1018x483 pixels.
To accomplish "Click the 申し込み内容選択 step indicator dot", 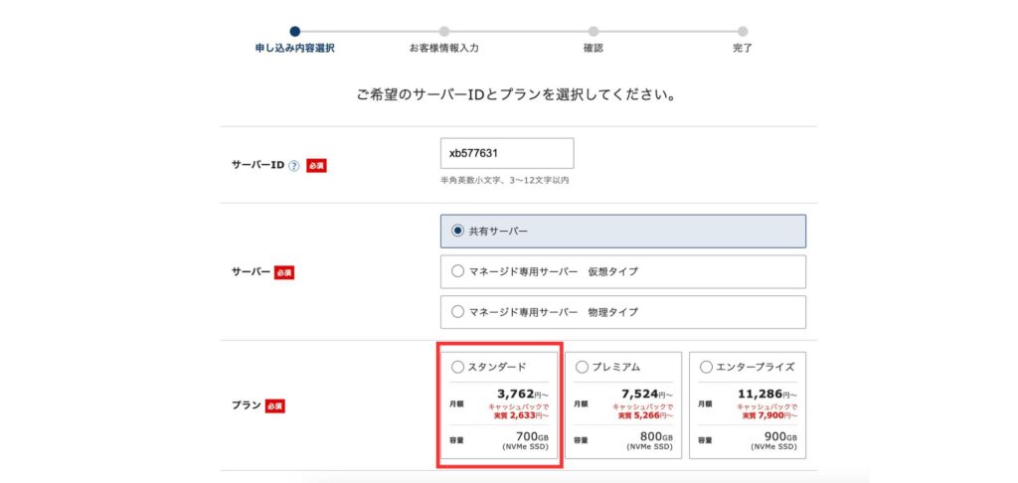I will 294,31.
